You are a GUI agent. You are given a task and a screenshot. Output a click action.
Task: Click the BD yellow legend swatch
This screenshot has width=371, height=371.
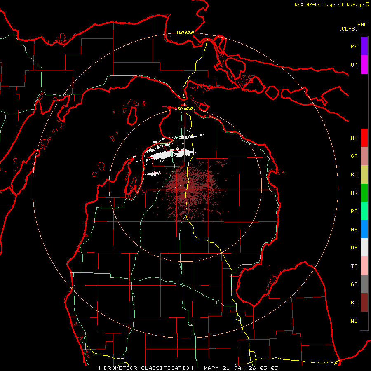[x=364, y=174]
